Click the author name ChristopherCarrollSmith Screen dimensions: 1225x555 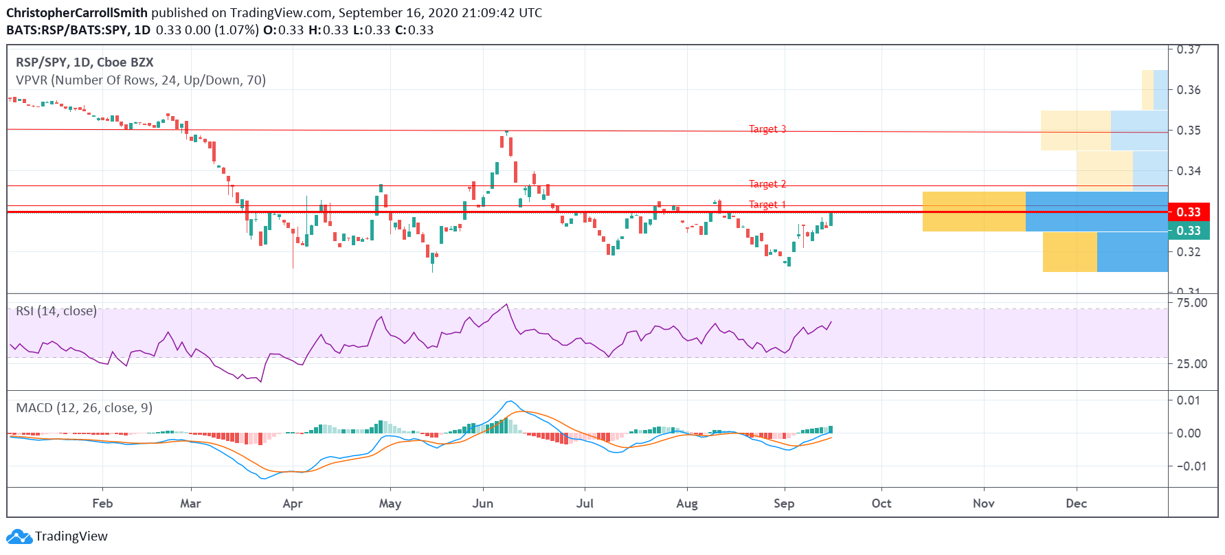pos(77,12)
